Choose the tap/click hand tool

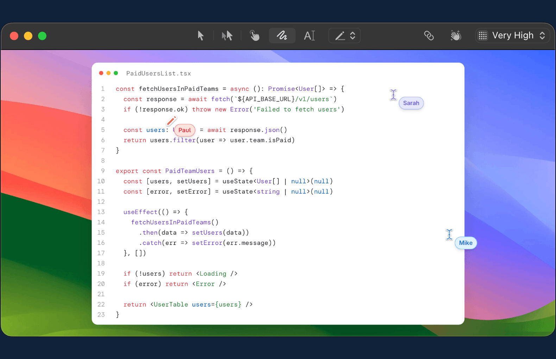coord(254,36)
